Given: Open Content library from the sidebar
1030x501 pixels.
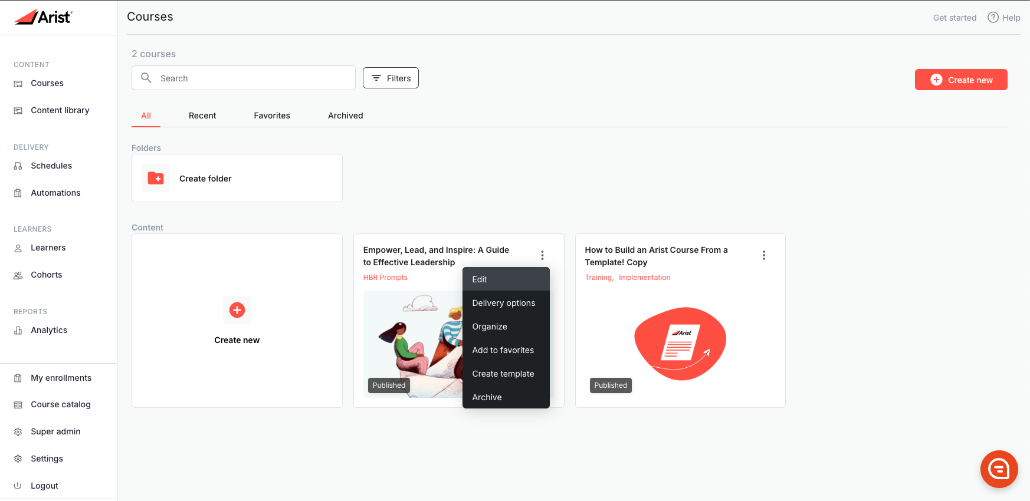Looking at the screenshot, I should pyautogui.click(x=60, y=110).
